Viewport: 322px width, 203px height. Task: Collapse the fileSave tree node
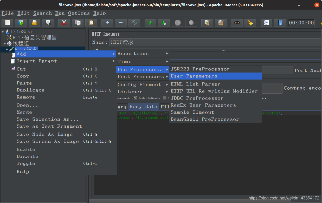point(3,31)
